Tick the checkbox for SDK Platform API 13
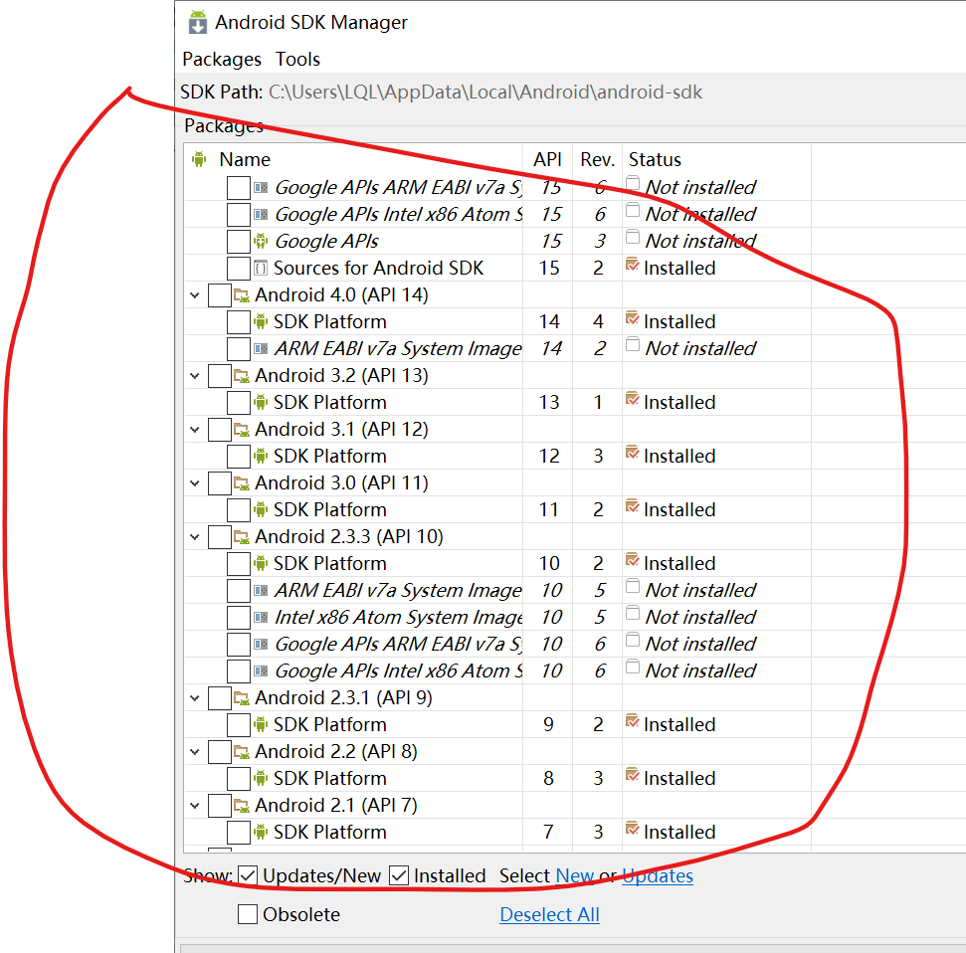 coord(239,402)
